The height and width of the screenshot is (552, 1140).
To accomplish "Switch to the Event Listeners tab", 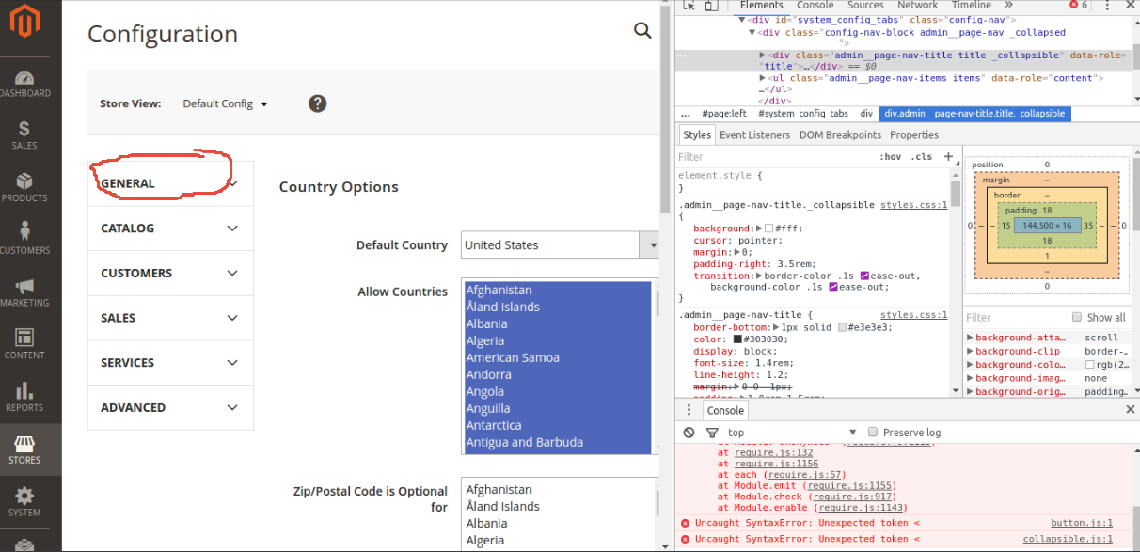I will point(755,134).
